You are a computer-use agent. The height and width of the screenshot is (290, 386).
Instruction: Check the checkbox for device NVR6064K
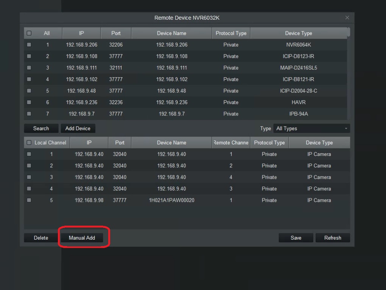click(29, 45)
